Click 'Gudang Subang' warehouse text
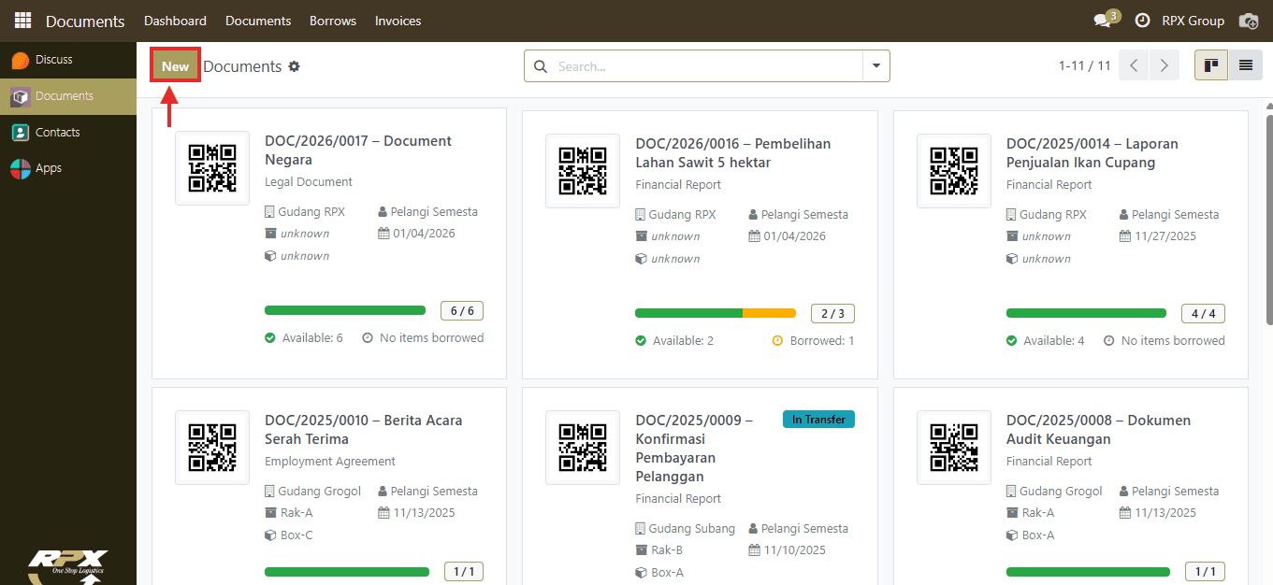The height and width of the screenshot is (585, 1273). pos(692,529)
